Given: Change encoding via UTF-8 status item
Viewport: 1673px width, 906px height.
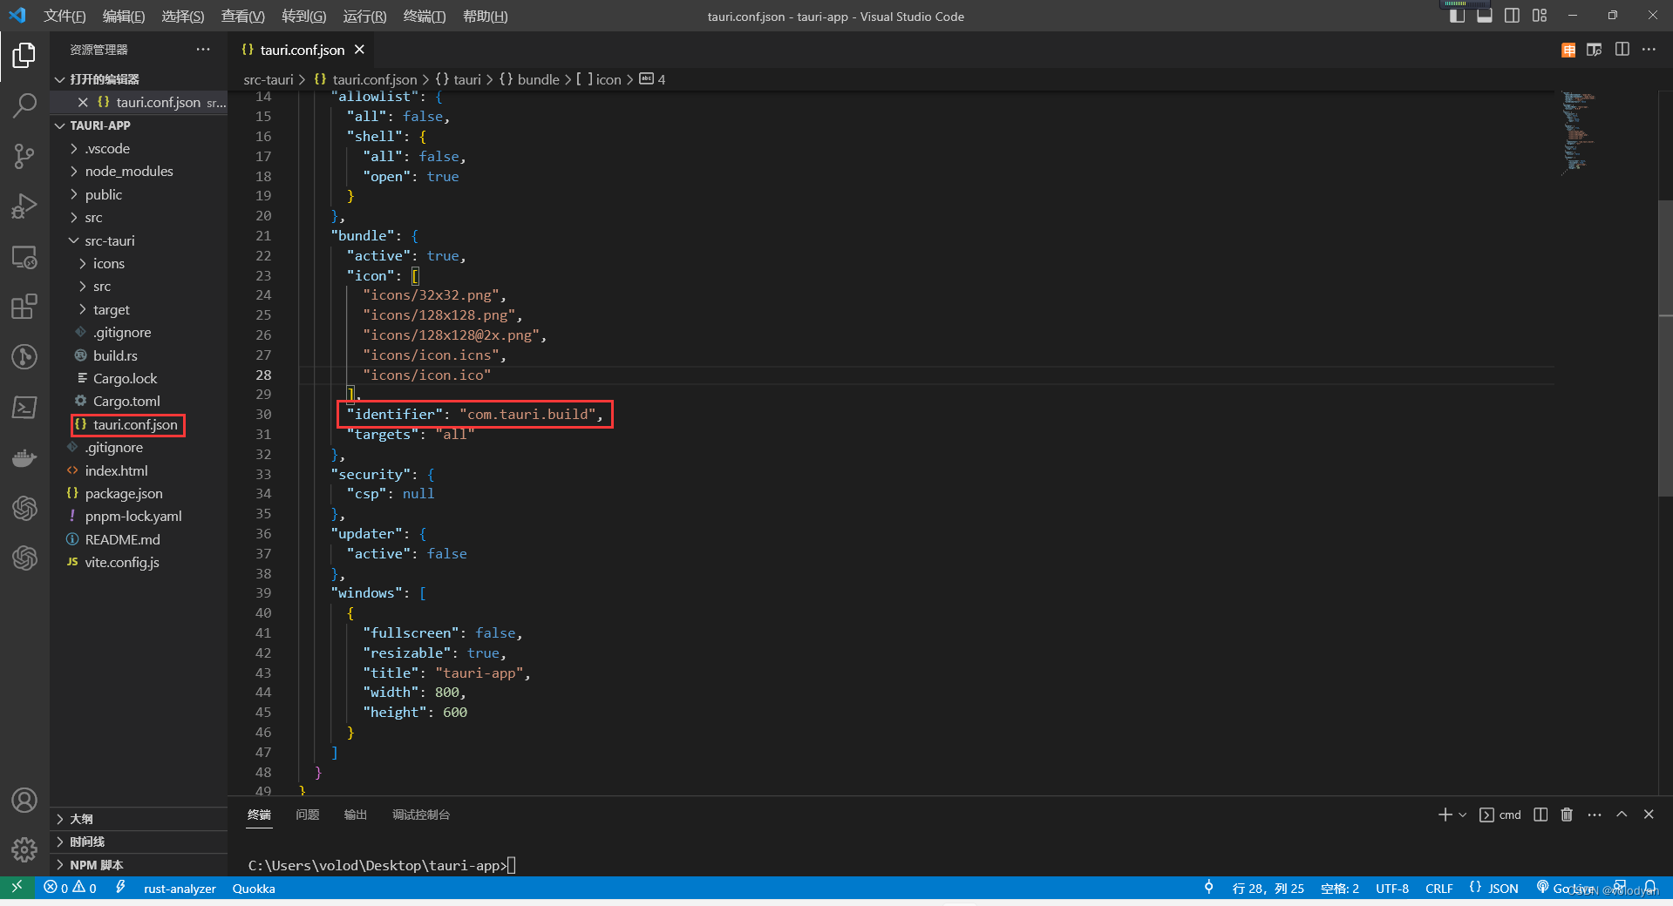Looking at the screenshot, I should click(x=1392, y=888).
